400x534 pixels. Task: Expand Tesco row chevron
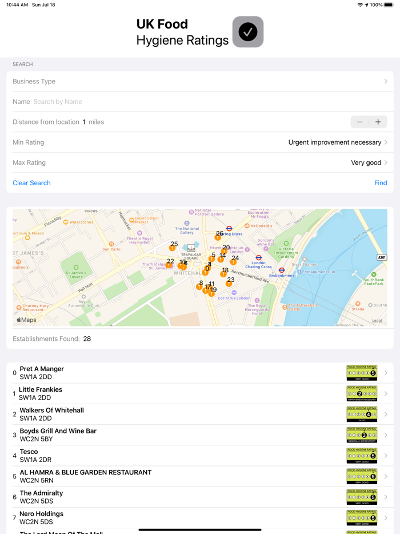(386, 456)
